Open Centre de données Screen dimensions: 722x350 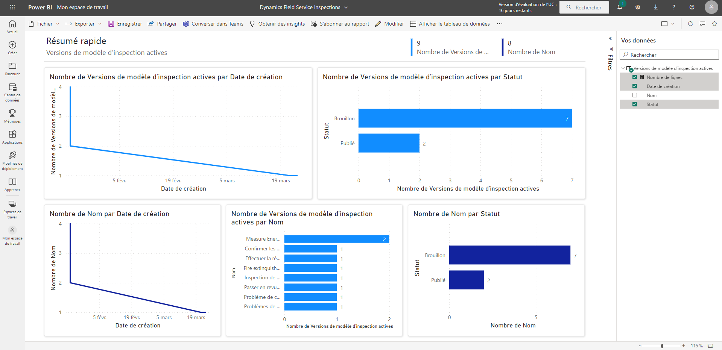pos(12,92)
